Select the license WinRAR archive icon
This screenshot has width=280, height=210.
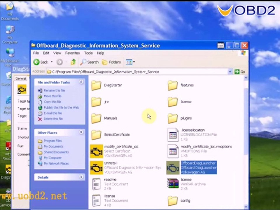pyautogui.click(x=173, y=183)
